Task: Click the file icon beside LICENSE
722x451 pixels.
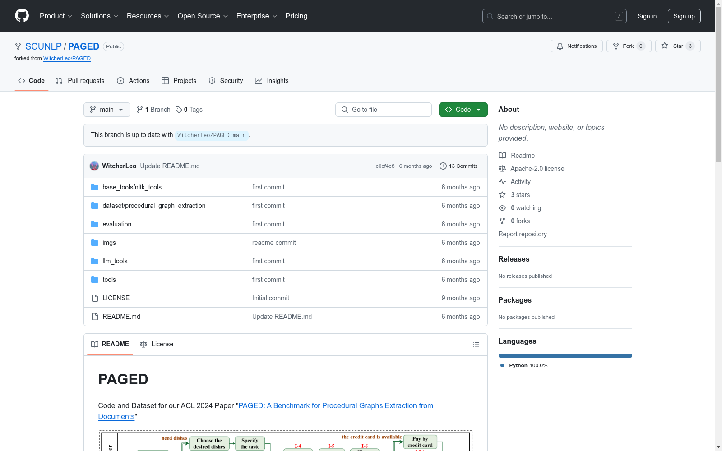Action: 95,298
